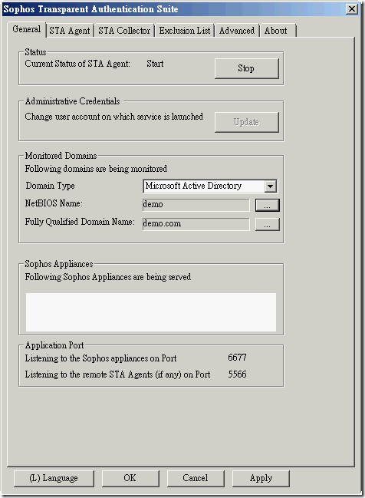Select the port value 5566

pos(237,374)
